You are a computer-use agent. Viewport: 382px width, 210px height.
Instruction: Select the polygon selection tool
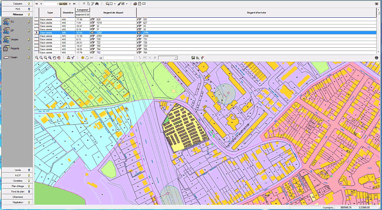pos(87,58)
